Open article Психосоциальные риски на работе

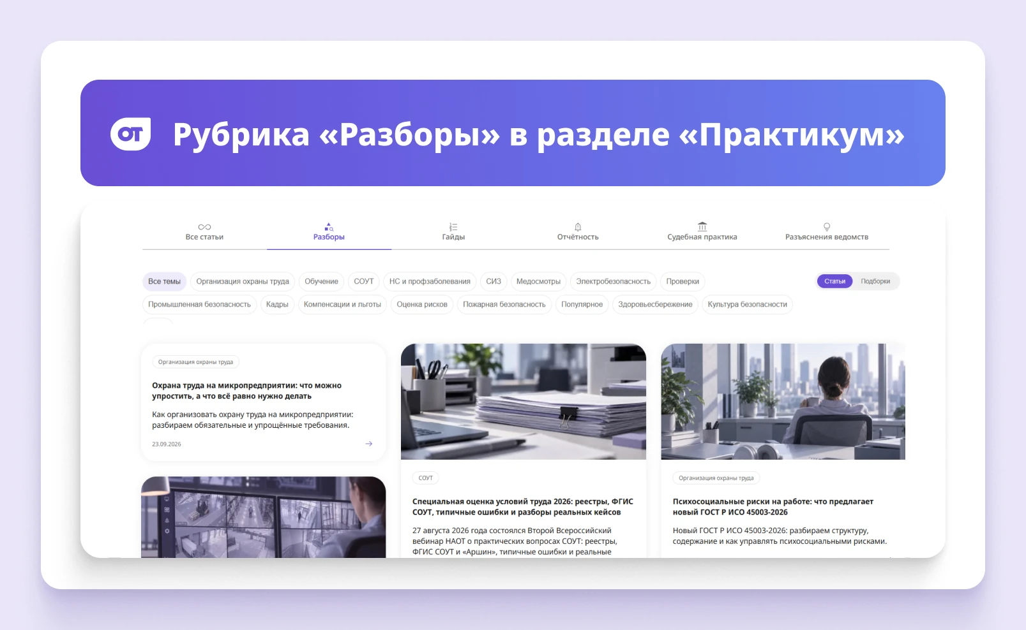pyautogui.click(x=773, y=507)
